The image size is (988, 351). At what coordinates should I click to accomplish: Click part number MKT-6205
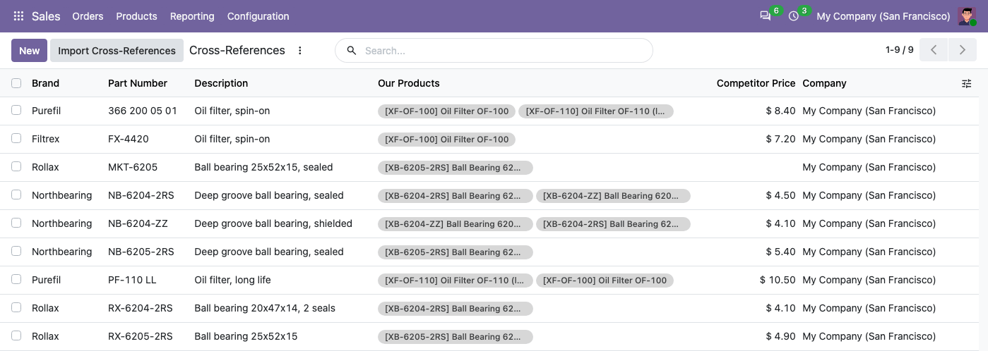133,167
